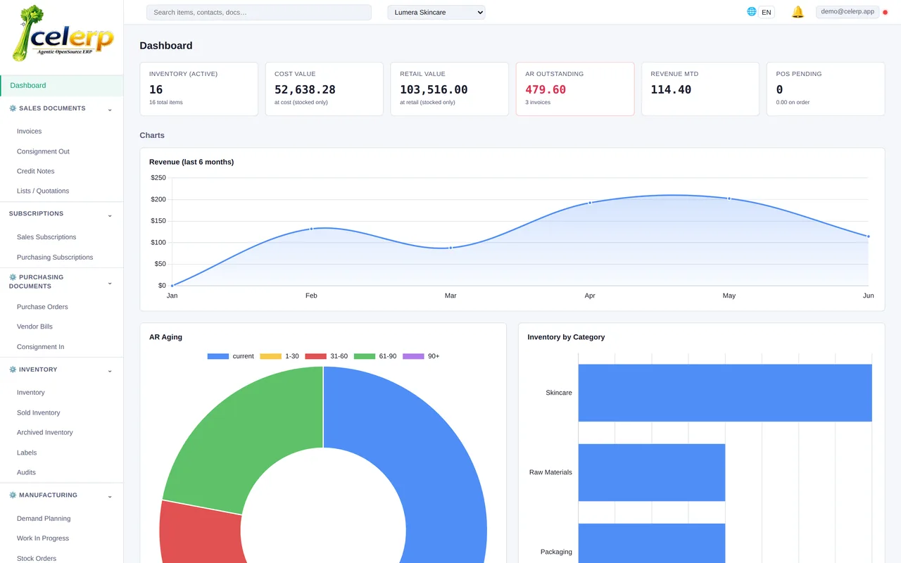This screenshot has width=901, height=563.
Task: Click the gear icon next to Purchasing Documents
Action: click(x=13, y=277)
